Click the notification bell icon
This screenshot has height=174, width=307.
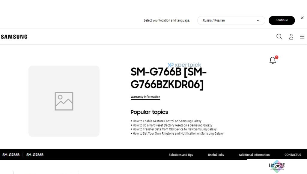[x=273, y=60]
